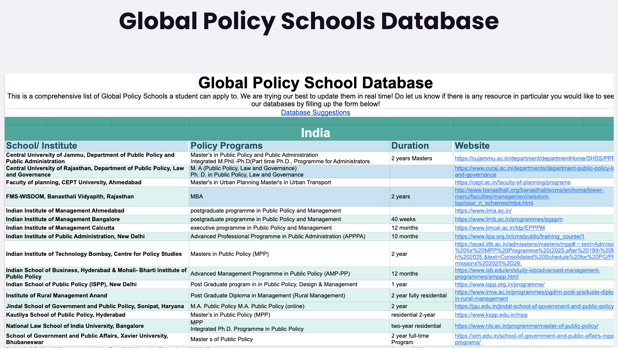Click the Global Policy Schools Database page title
This screenshot has height=348, width=618.
[x=309, y=21]
